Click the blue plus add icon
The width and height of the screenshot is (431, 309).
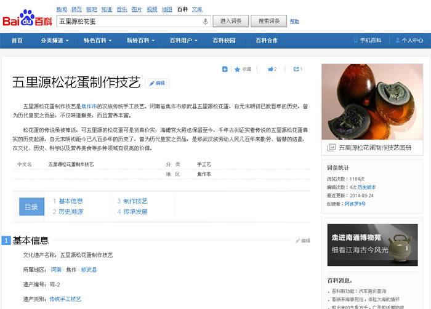point(225,70)
